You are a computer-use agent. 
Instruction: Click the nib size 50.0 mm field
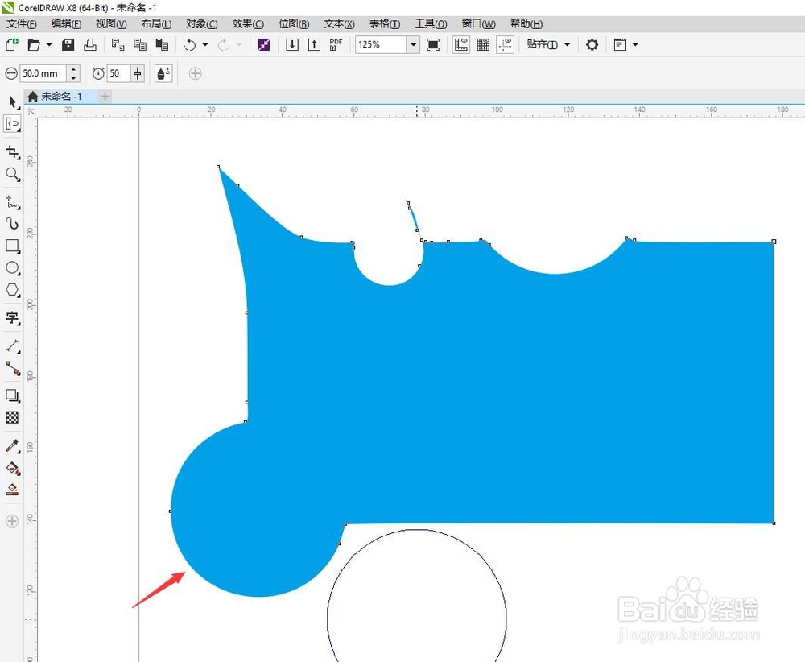tap(43, 73)
